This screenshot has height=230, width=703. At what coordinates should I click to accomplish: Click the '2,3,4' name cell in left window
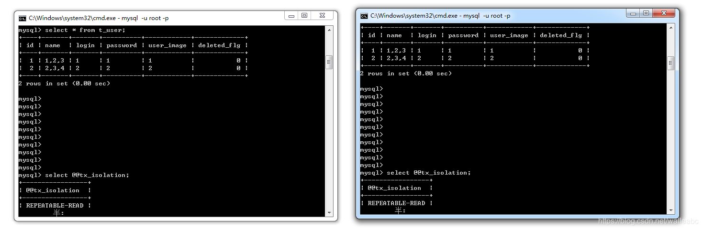coord(55,68)
